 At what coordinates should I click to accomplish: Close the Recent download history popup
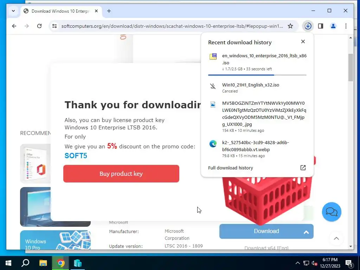303,41
